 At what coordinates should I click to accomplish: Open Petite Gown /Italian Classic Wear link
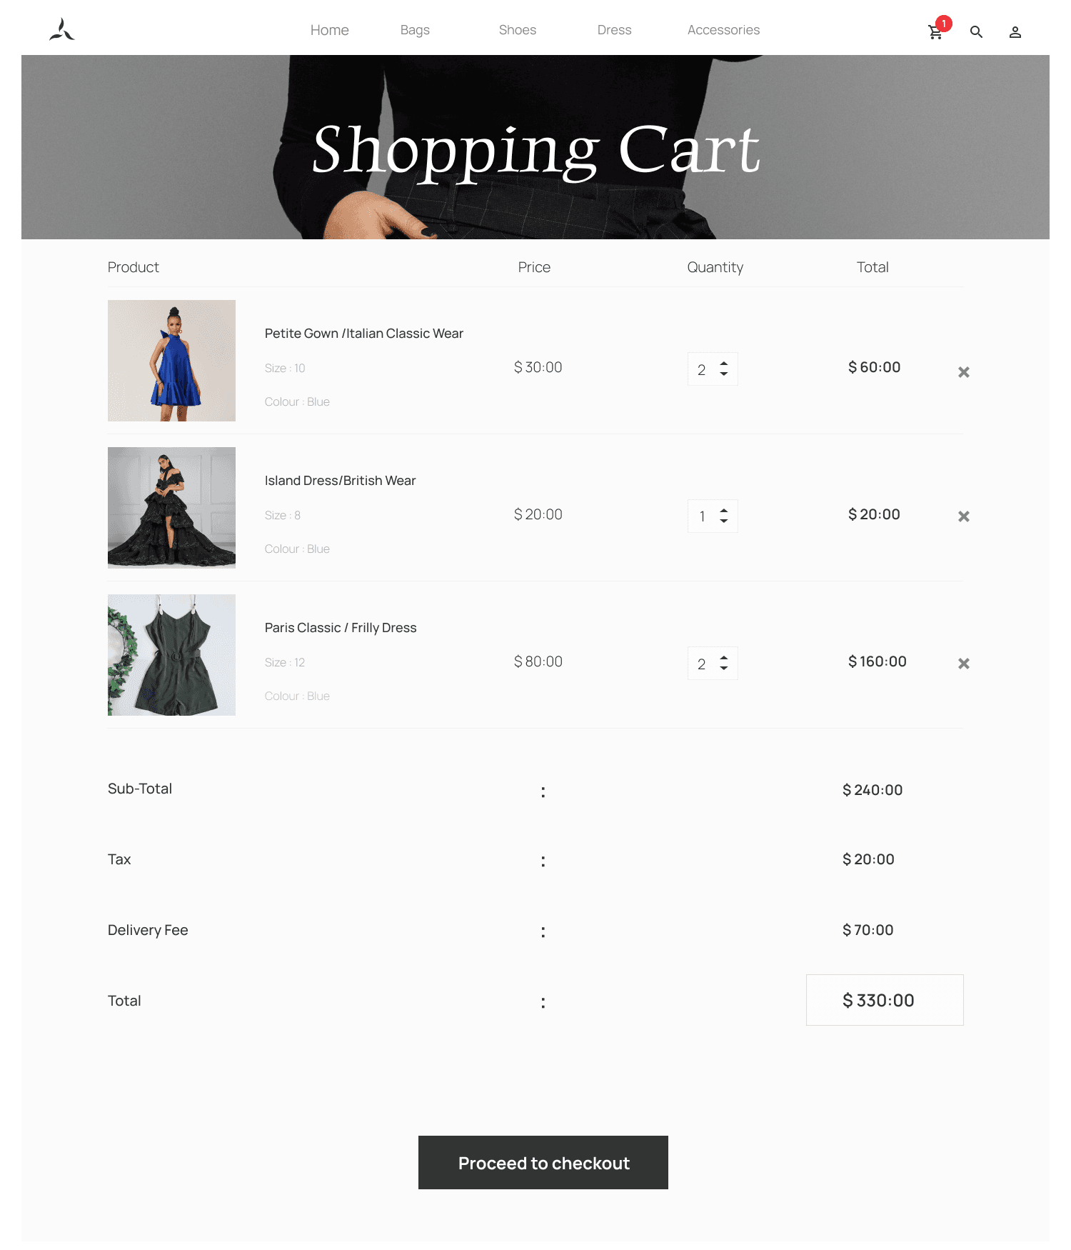pyautogui.click(x=364, y=334)
